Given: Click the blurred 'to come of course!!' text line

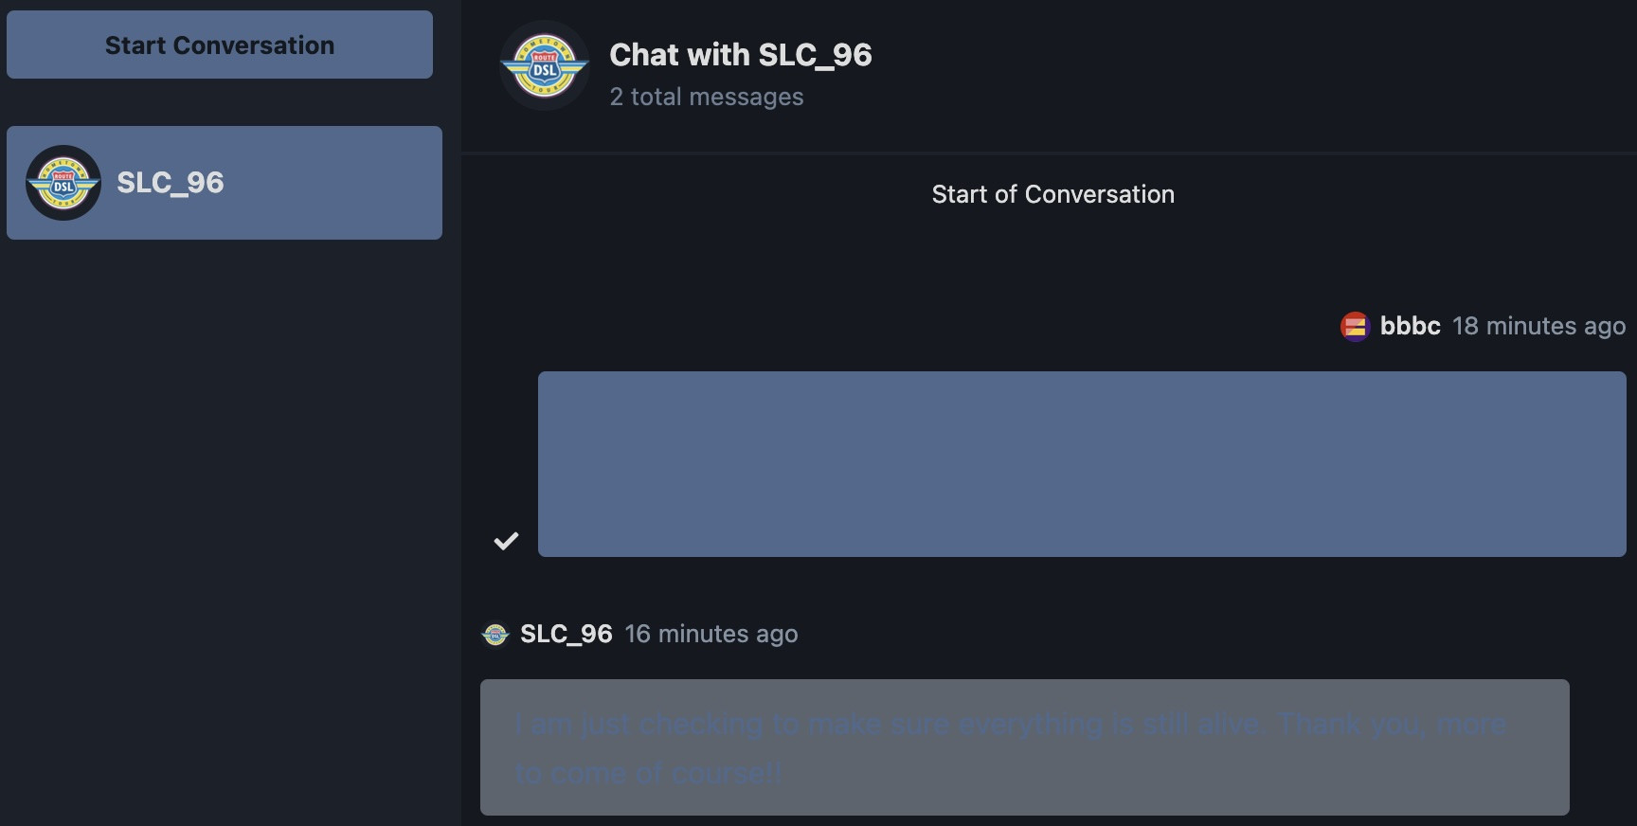Looking at the screenshot, I should click(649, 773).
